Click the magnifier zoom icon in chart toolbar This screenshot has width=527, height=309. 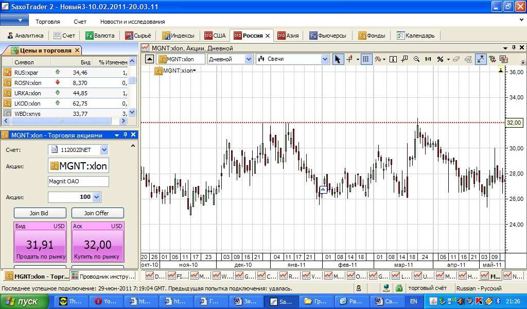pyautogui.click(x=416, y=59)
